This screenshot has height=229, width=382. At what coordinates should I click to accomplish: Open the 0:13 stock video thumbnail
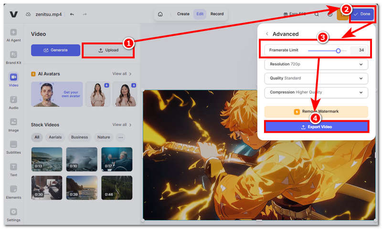pyautogui.click(x=47, y=159)
